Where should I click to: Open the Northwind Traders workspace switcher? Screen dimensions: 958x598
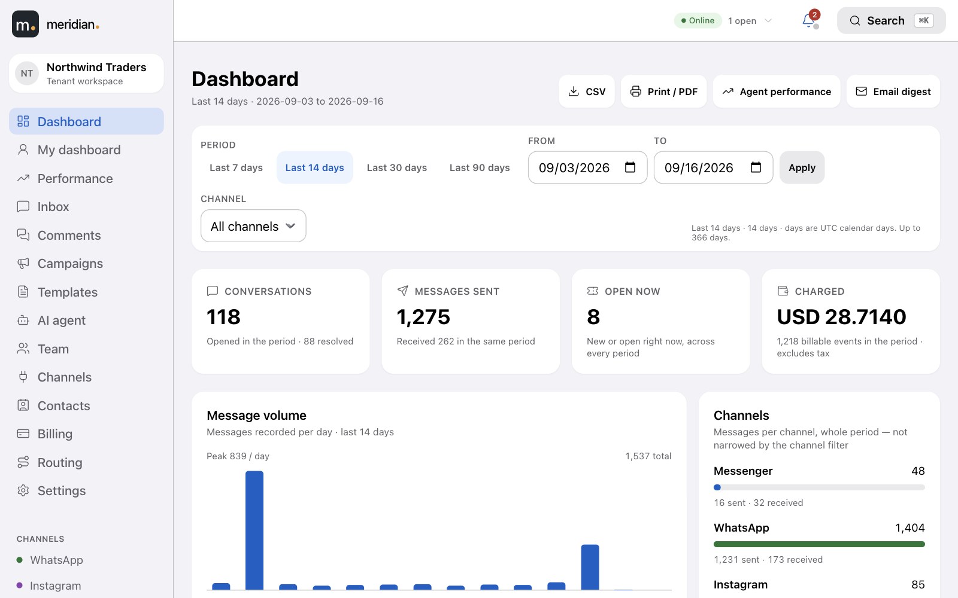point(86,74)
